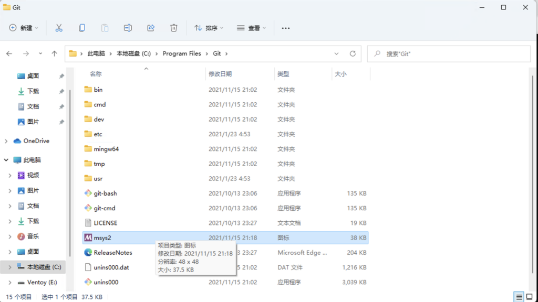This screenshot has width=538, height=302.
Task: Select the tmp folder name
Action: tap(99, 164)
